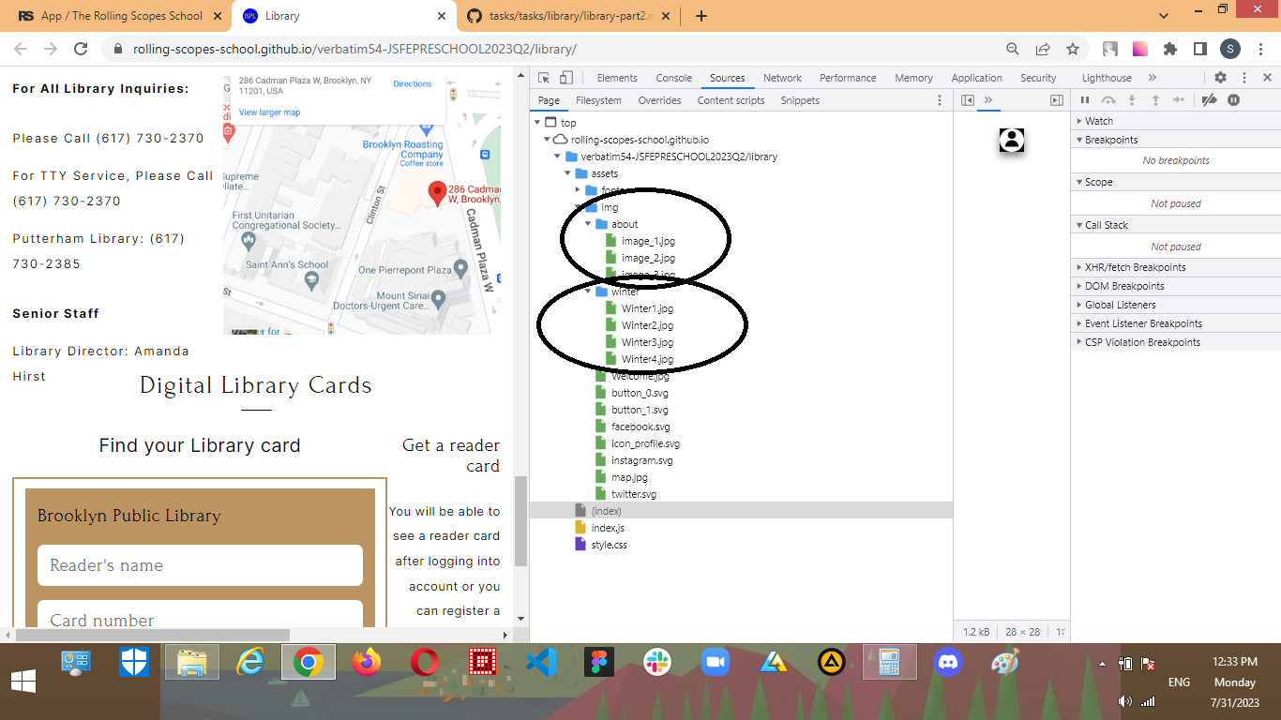Viewport: 1281px width, 720px height.
Task: Show more DevTools tabs chevron
Action: tap(1153, 78)
